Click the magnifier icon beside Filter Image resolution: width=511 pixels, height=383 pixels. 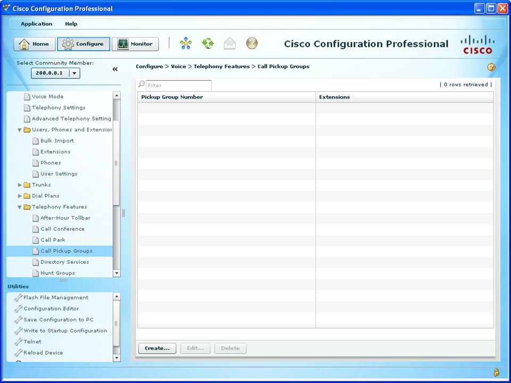click(x=142, y=85)
